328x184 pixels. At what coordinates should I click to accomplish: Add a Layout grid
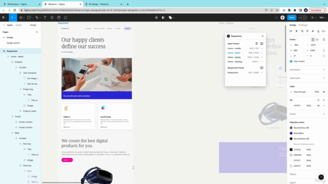tap(323, 78)
